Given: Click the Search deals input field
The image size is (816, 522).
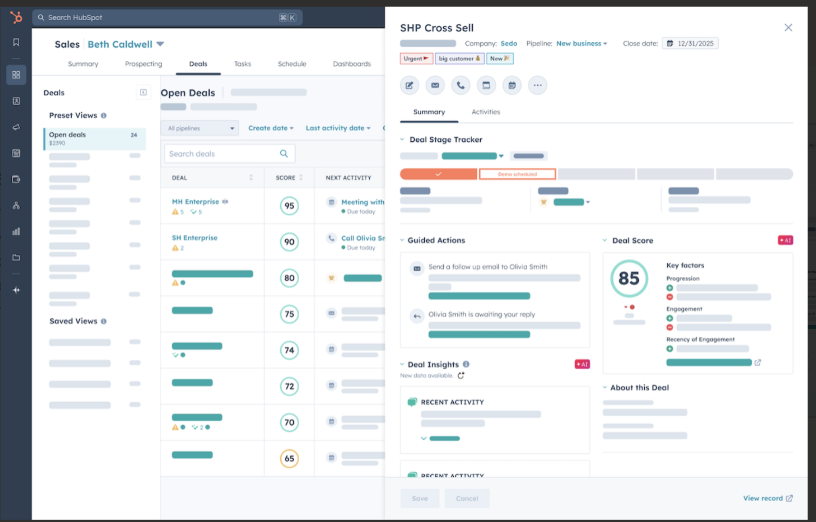Looking at the screenshot, I should pos(222,154).
